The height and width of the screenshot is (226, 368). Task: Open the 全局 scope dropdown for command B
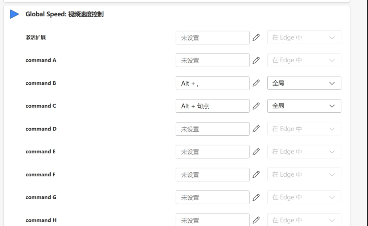click(x=304, y=83)
